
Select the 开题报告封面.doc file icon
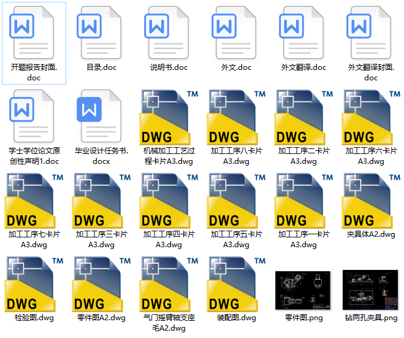(34, 34)
